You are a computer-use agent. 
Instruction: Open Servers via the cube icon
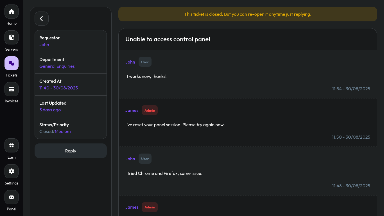(12, 37)
